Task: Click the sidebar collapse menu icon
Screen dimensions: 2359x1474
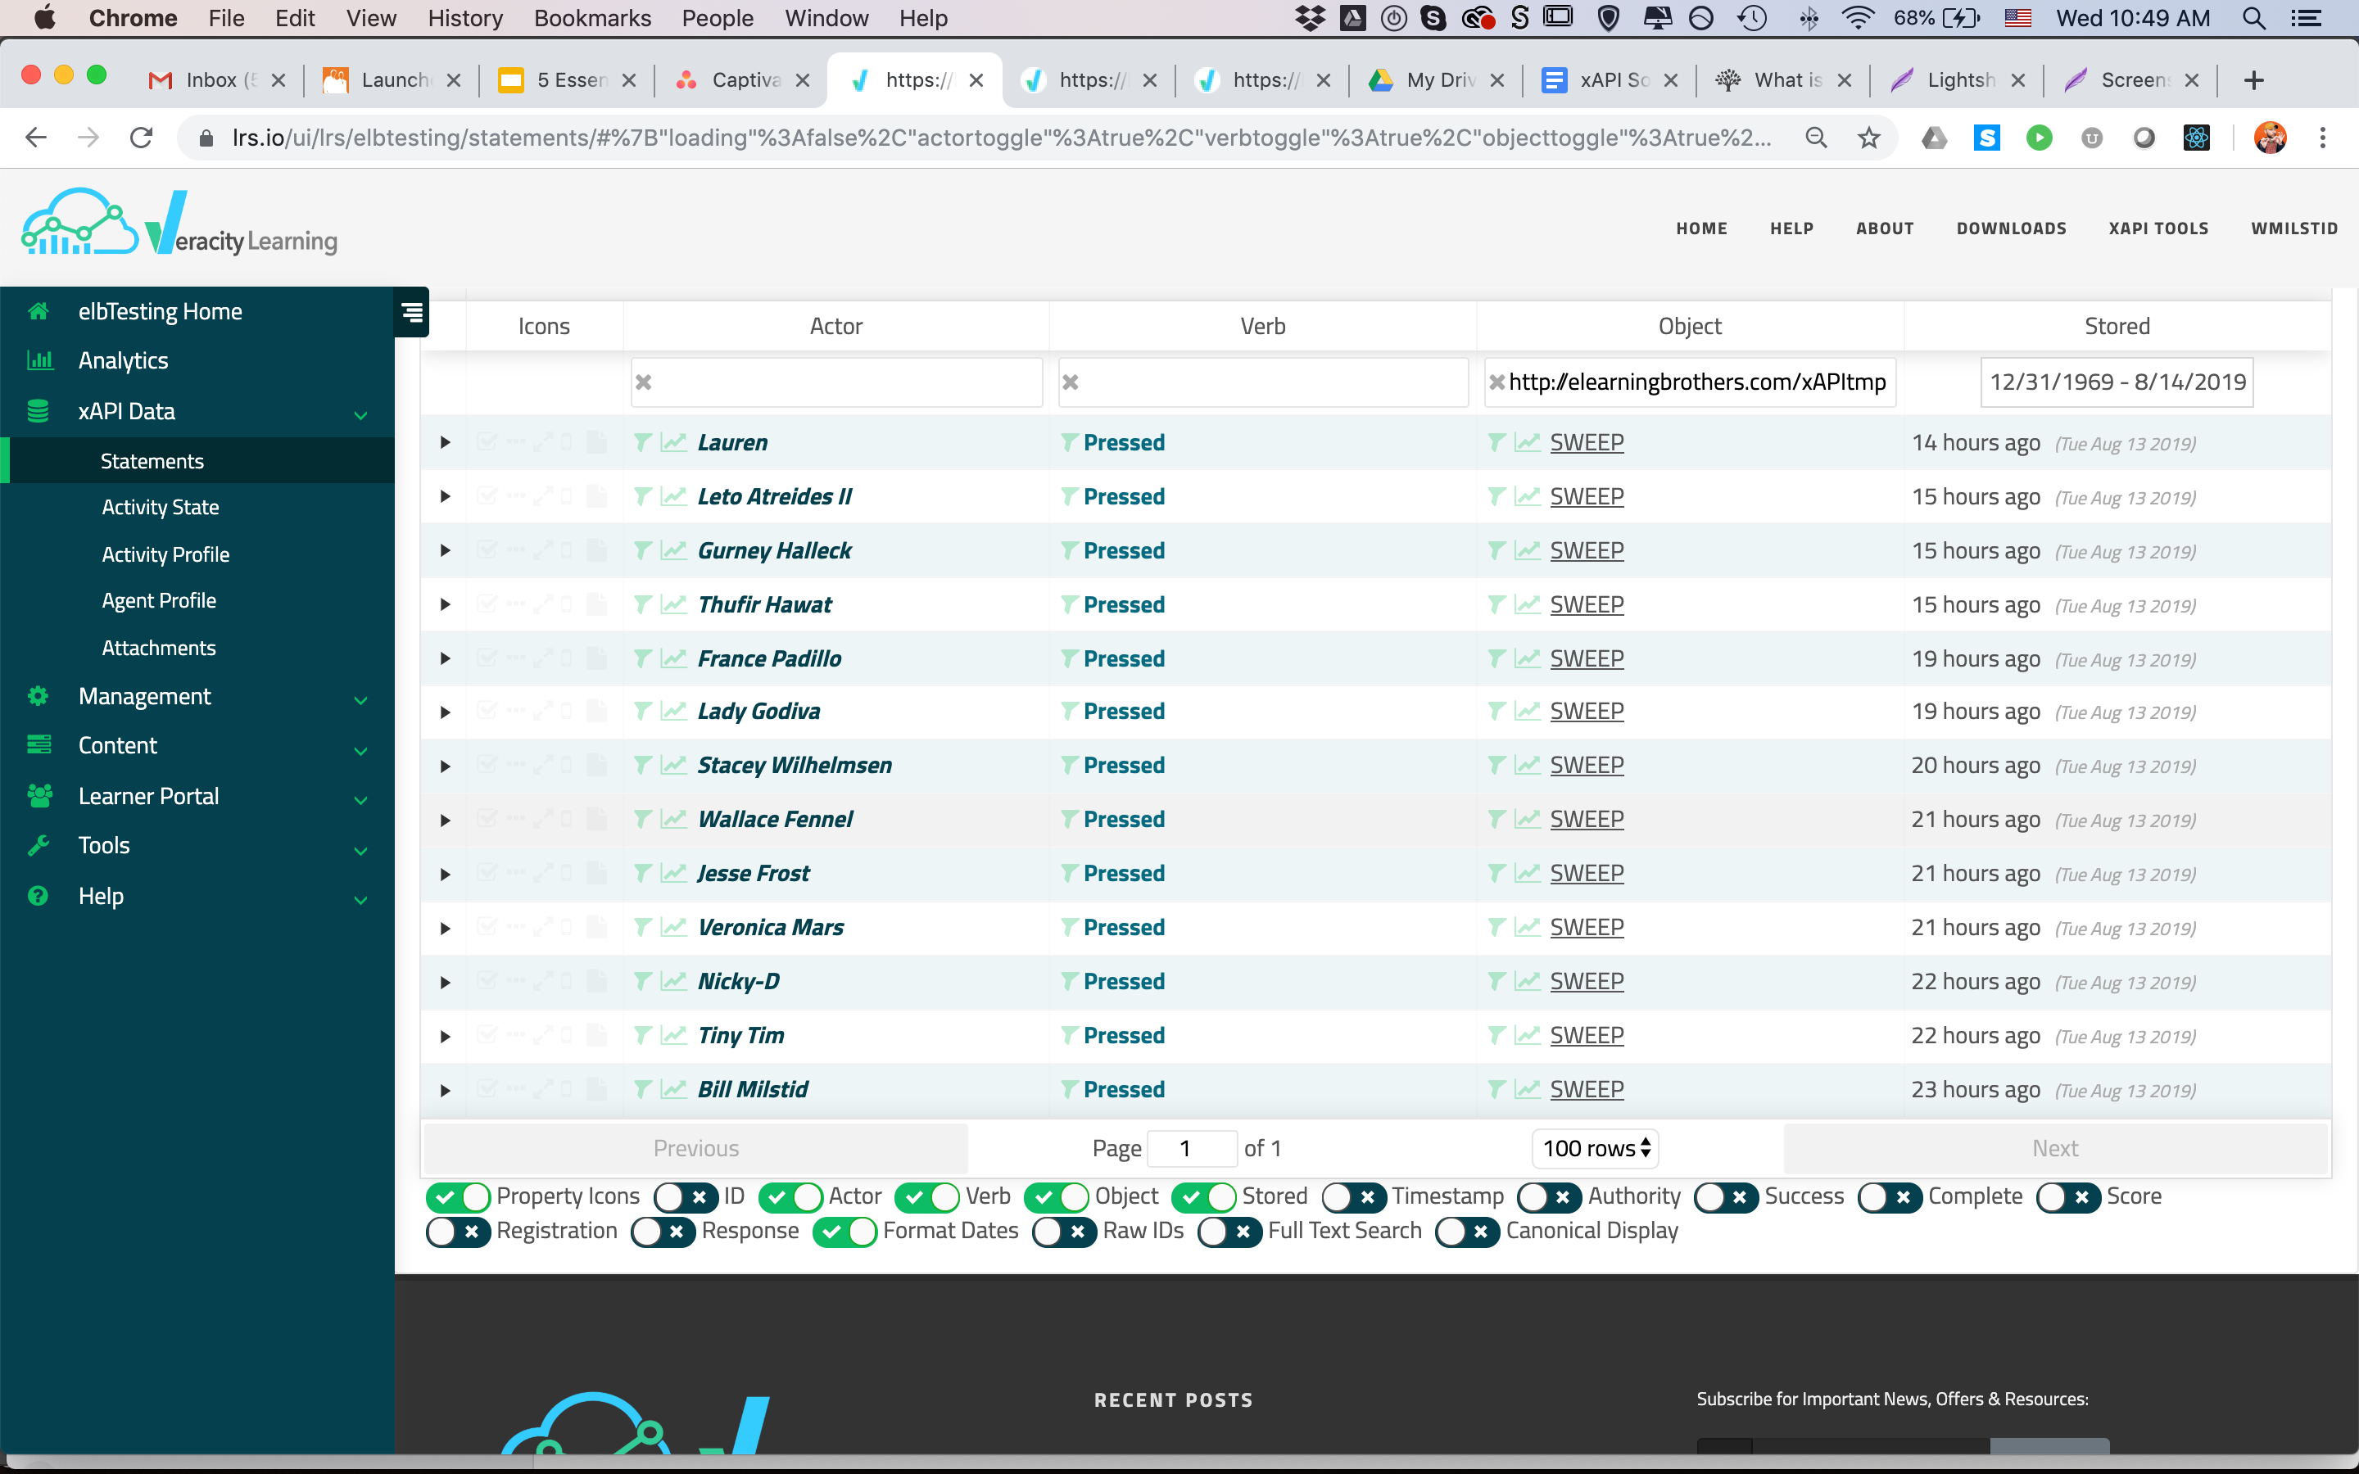Action: [411, 312]
